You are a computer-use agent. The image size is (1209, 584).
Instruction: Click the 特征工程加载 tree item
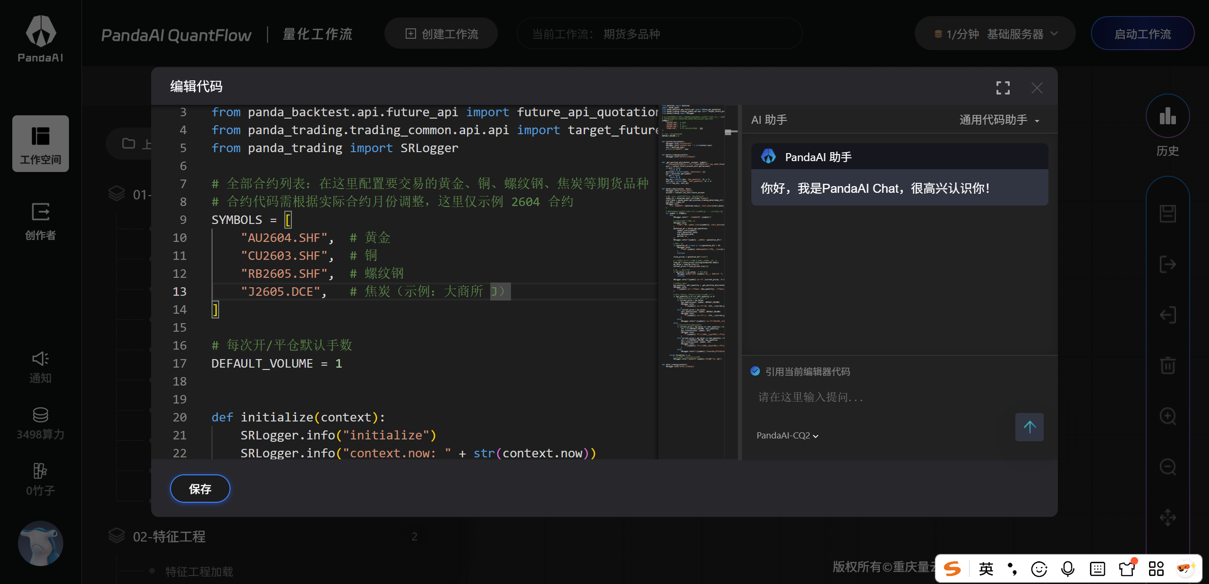[x=199, y=572]
